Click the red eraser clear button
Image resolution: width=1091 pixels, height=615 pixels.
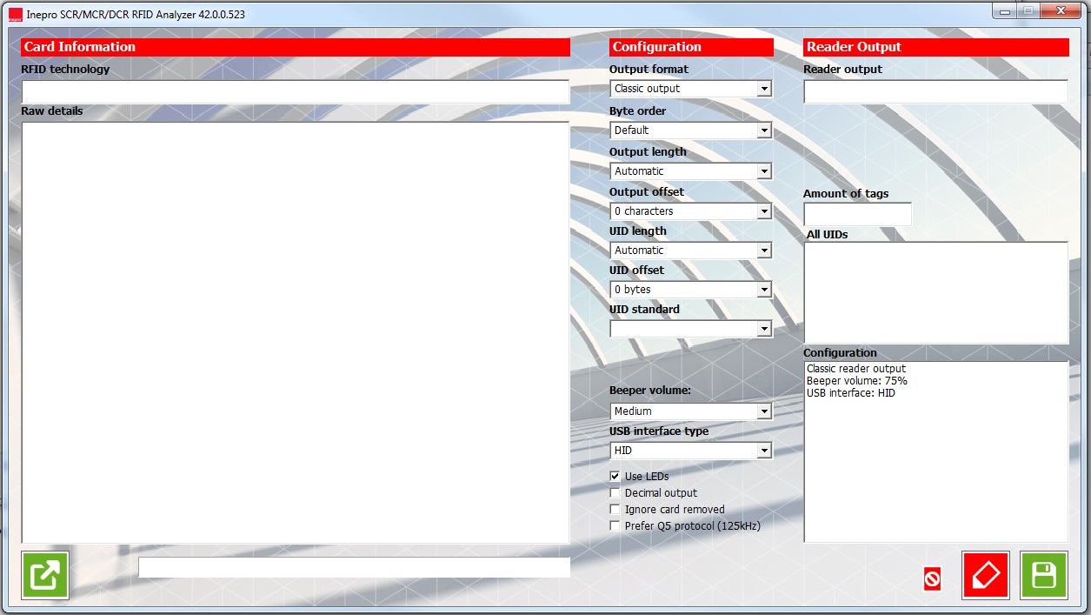985,574
